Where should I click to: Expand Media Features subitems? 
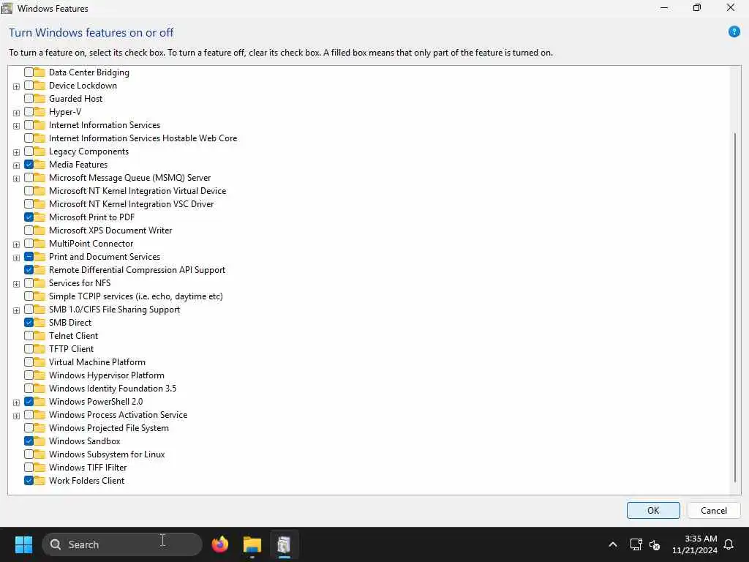point(16,165)
